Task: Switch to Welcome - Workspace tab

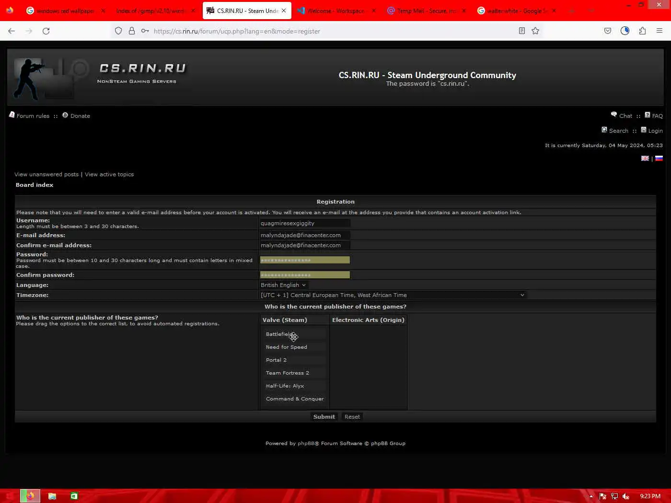Action: coord(335,11)
